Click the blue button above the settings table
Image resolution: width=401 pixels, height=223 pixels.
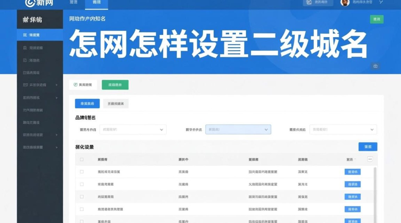(368, 147)
